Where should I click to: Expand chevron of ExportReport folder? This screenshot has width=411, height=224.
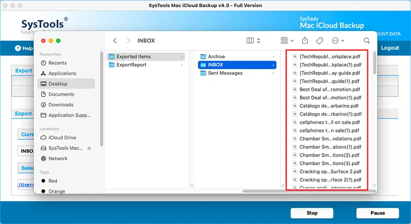182,65
